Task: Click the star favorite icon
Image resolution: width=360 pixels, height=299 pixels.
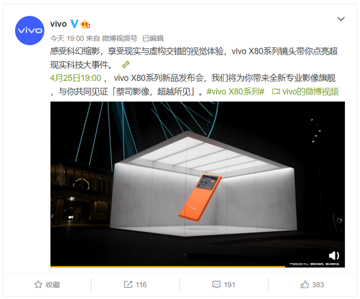Action: tap(38, 284)
